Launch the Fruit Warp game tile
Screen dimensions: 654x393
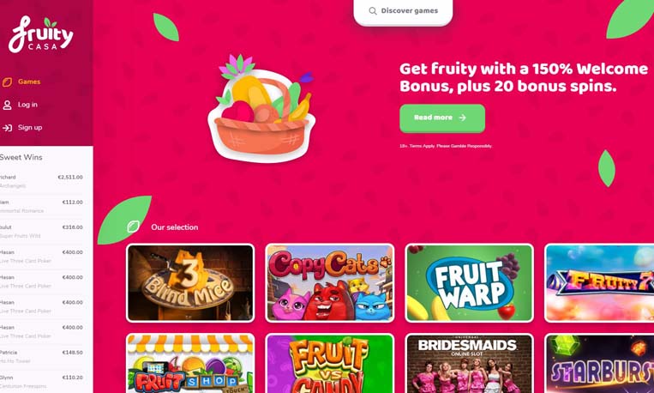(x=469, y=283)
